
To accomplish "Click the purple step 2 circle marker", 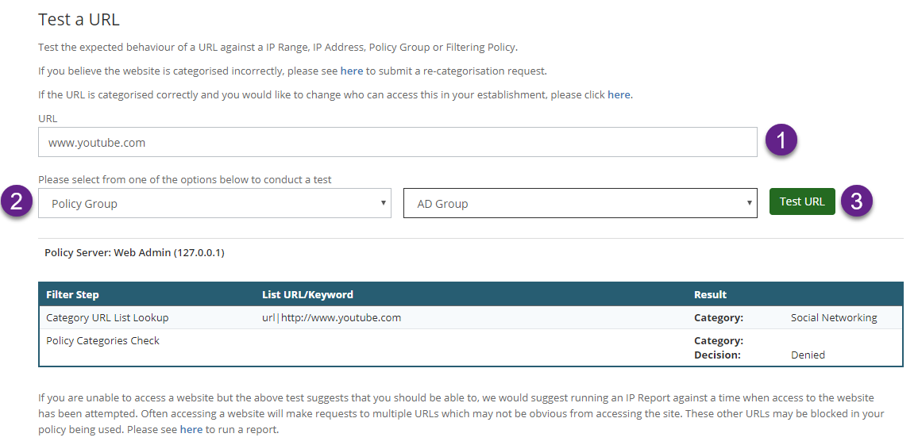I will click(17, 201).
